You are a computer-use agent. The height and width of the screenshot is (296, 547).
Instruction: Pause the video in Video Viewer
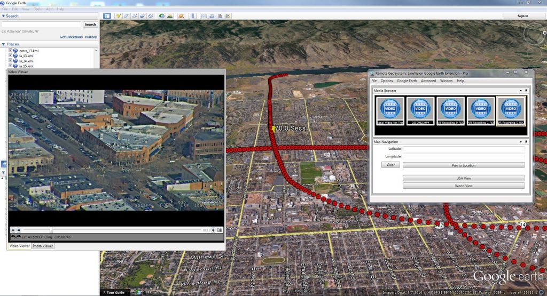pos(13,230)
